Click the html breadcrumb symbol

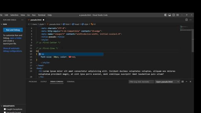click(66, 24)
